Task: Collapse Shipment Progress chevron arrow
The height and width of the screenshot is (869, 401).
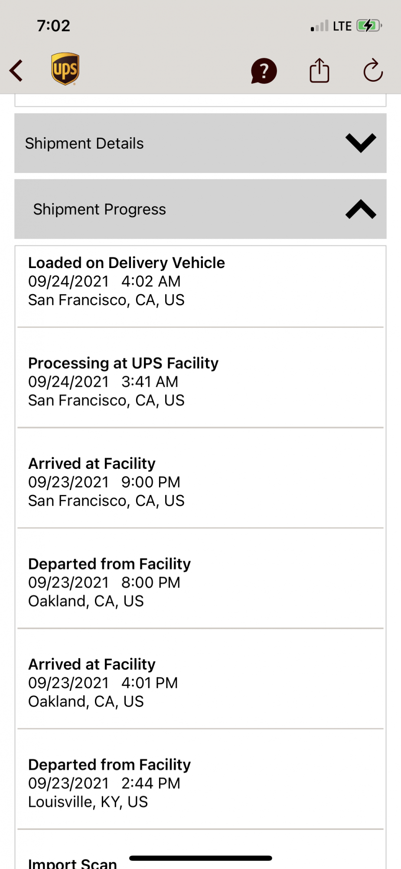Action: click(361, 209)
